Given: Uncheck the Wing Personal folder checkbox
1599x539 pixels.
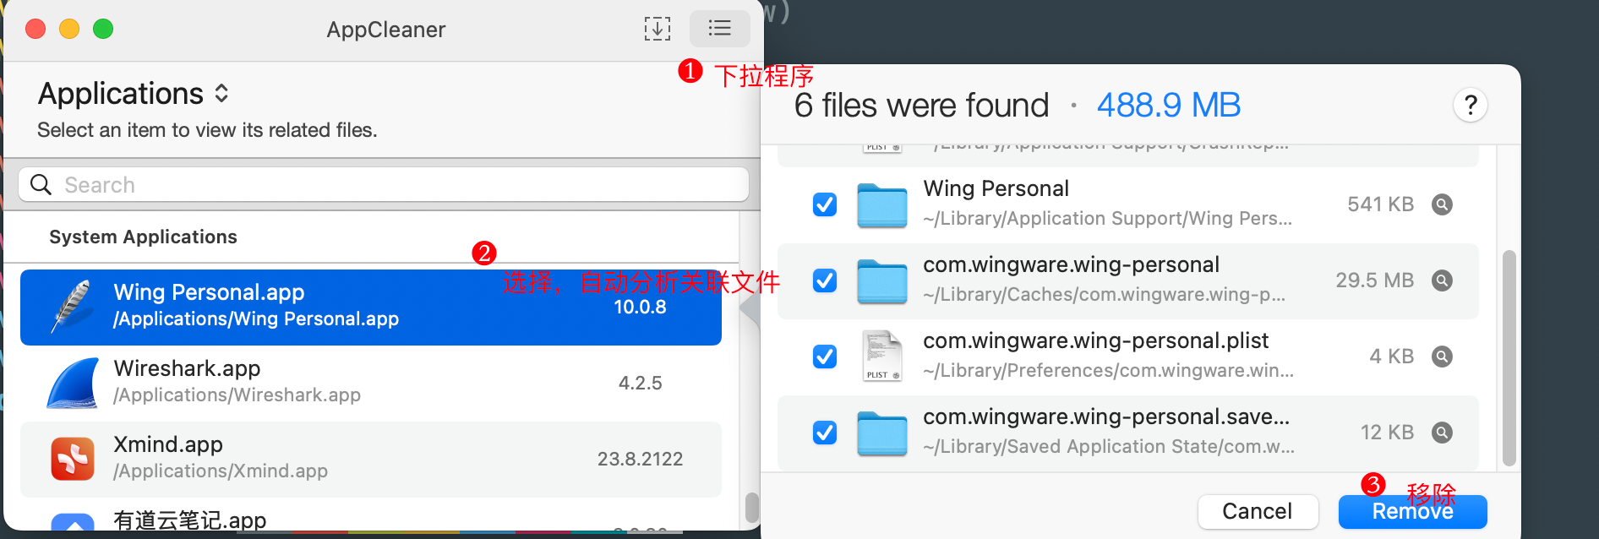Looking at the screenshot, I should pos(825,204).
